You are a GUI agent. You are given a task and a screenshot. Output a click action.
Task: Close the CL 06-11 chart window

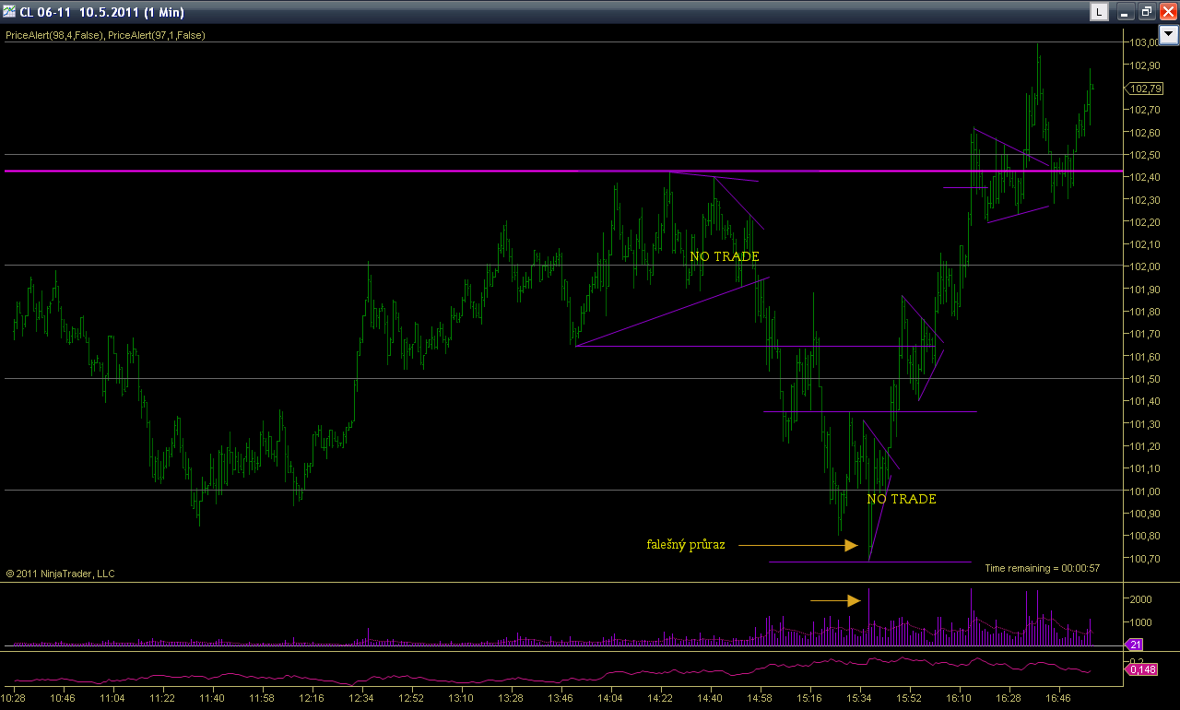tap(1168, 12)
